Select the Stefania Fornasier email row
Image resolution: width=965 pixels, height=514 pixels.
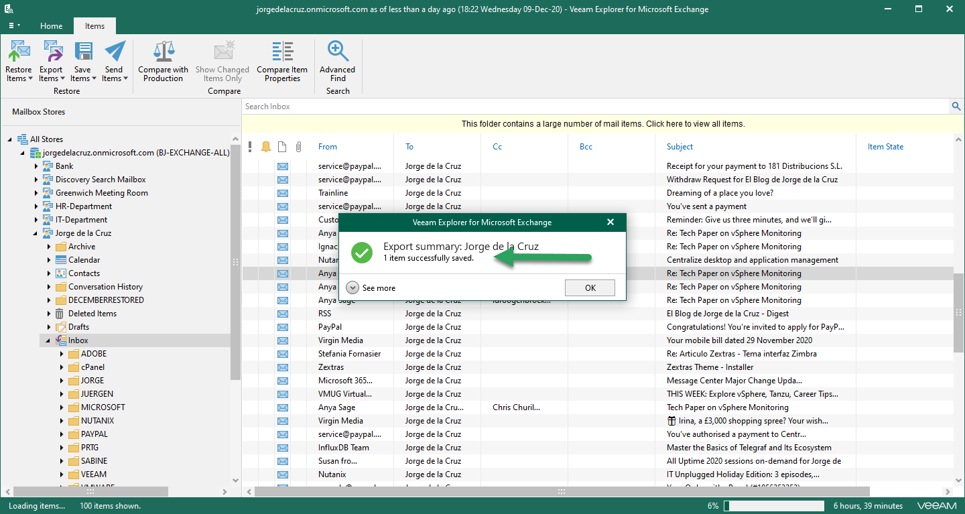coord(597,354)
